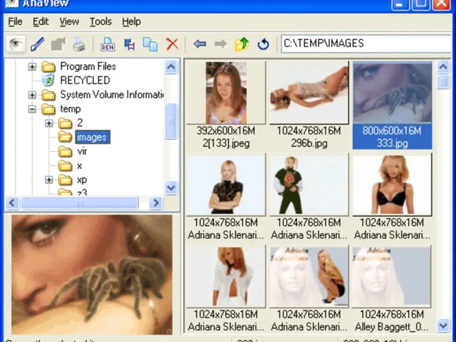Image resolution: width=456 pixels, height=342 pixels.
Task: Click the folder tree scroll down arrow
Action: tap(171, 188)
